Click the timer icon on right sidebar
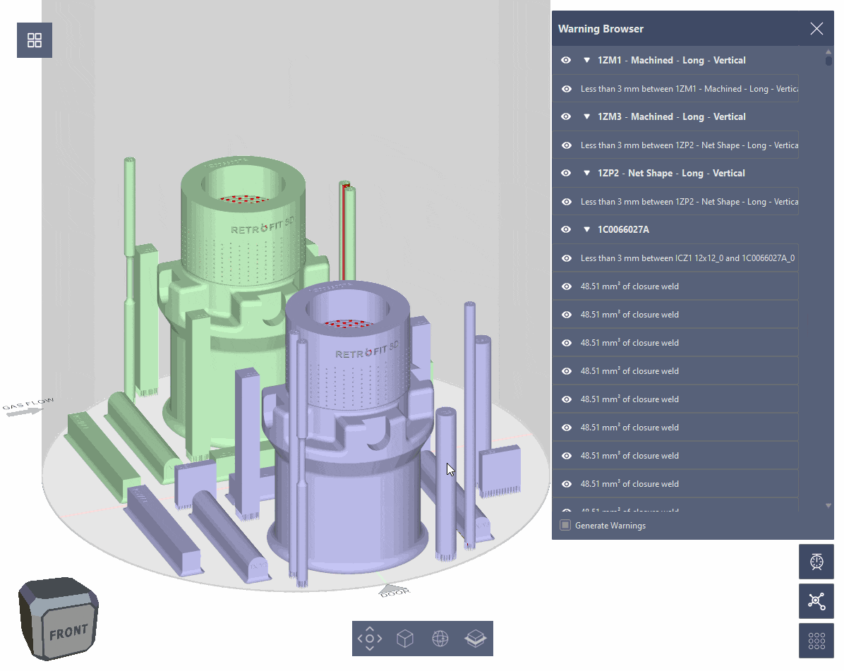This screenshot has height=671, width=844. [x=816, y=562]
